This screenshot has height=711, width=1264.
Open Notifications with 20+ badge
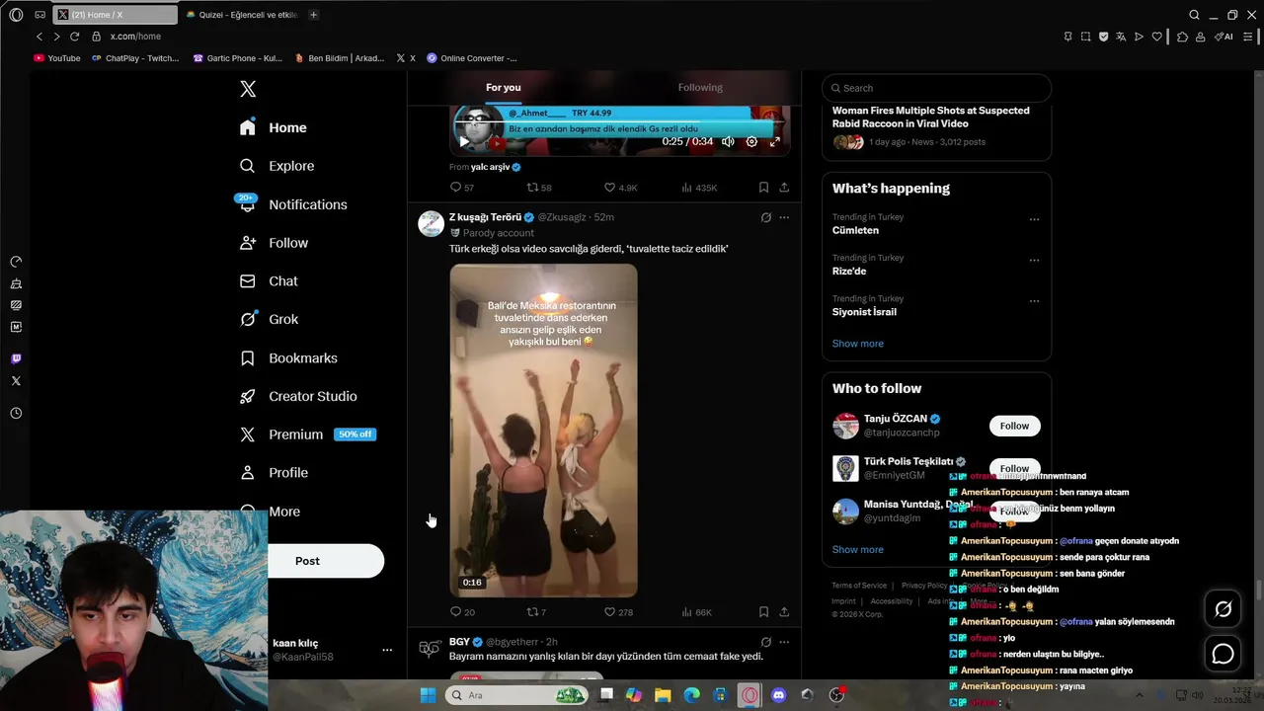(x=293, y=204)
